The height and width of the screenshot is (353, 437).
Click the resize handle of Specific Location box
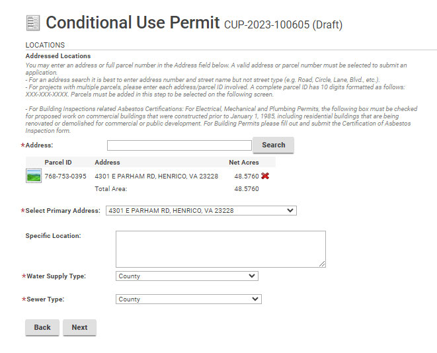[323, 264]
